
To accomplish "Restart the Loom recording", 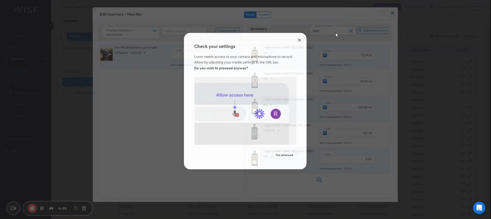I will coord(76,208).
